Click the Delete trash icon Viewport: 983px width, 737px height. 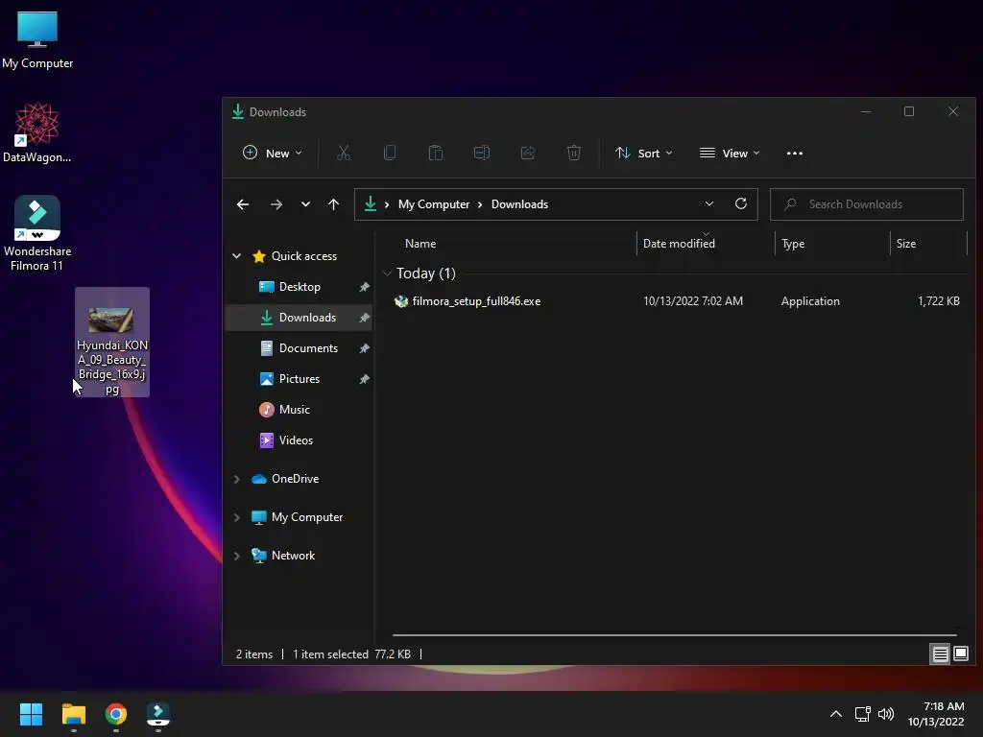click(x=574, y=153)
